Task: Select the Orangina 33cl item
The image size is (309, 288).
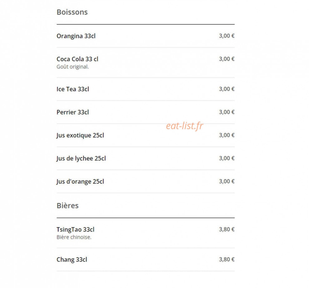Action: pos(145,36)
